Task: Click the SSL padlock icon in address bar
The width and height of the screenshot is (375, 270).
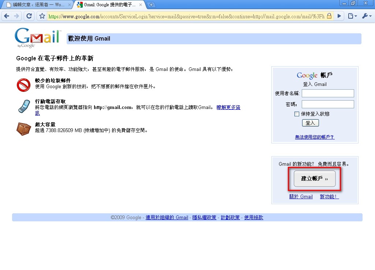Action: point(329,16)
